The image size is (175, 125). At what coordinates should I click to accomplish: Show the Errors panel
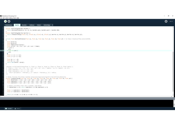(17, 109)
